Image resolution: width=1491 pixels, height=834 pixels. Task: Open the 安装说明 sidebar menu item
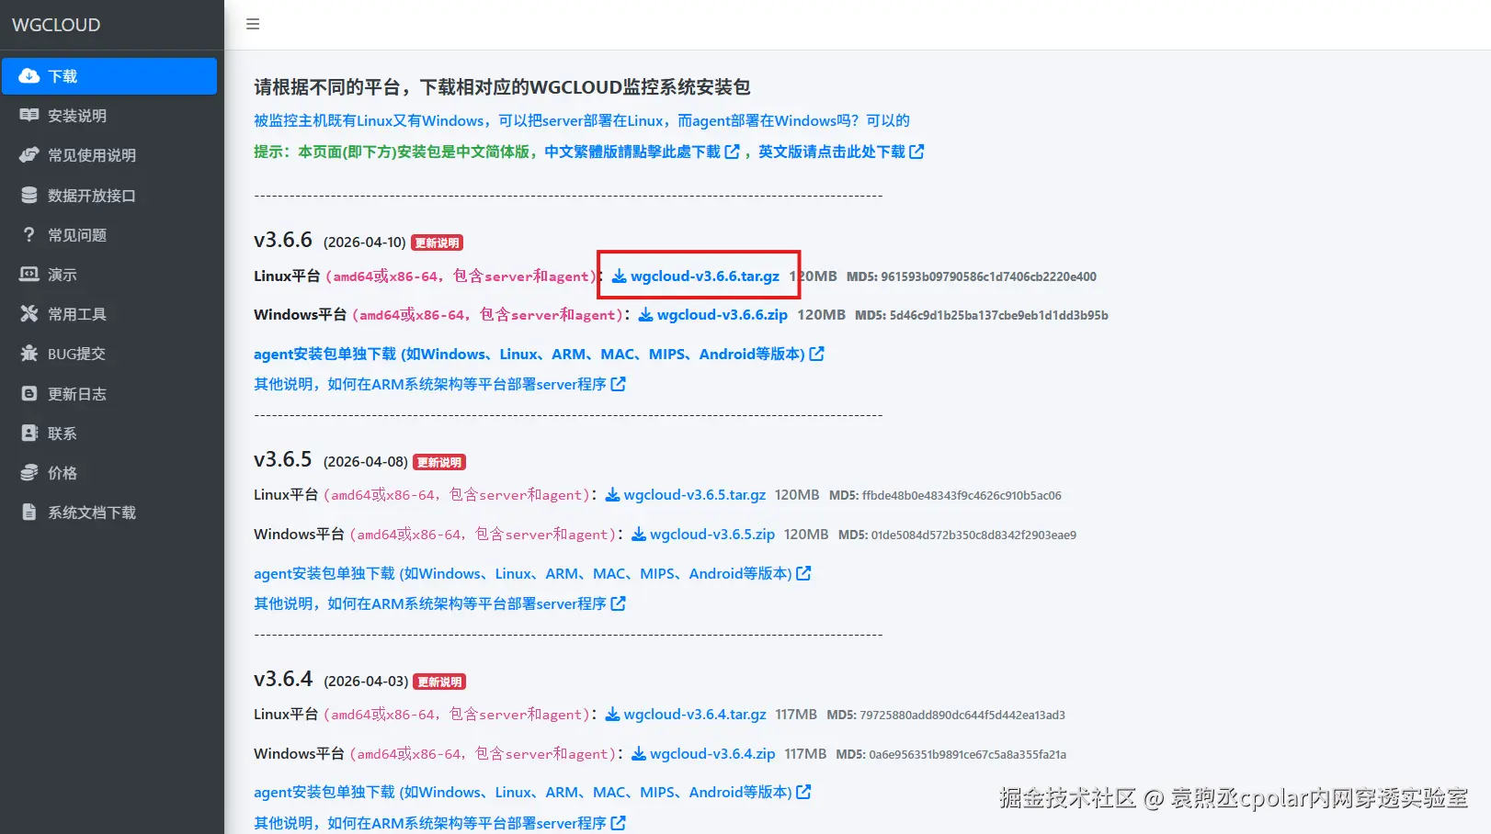pyautogui.click(x=109, y=116)
